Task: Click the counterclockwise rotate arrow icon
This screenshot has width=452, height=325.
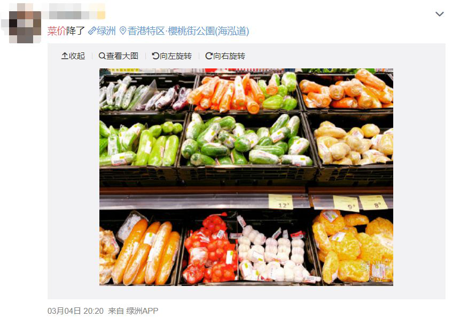Action: tap(155, 56)
